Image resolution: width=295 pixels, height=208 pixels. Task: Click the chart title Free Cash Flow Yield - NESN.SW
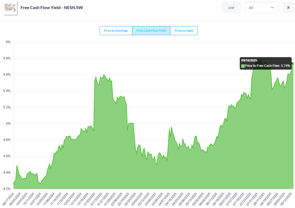point(52,7)
